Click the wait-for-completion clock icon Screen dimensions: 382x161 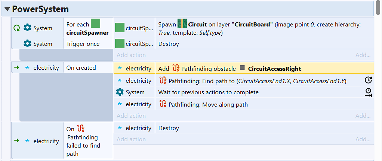point(368,92)
